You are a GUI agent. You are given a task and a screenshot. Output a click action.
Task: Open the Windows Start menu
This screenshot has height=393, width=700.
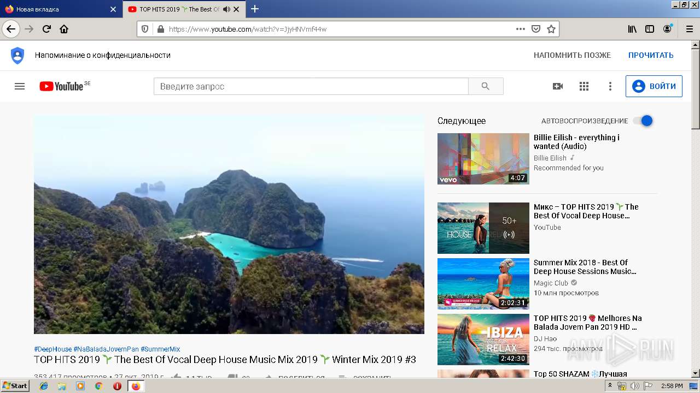pos(15,385)
